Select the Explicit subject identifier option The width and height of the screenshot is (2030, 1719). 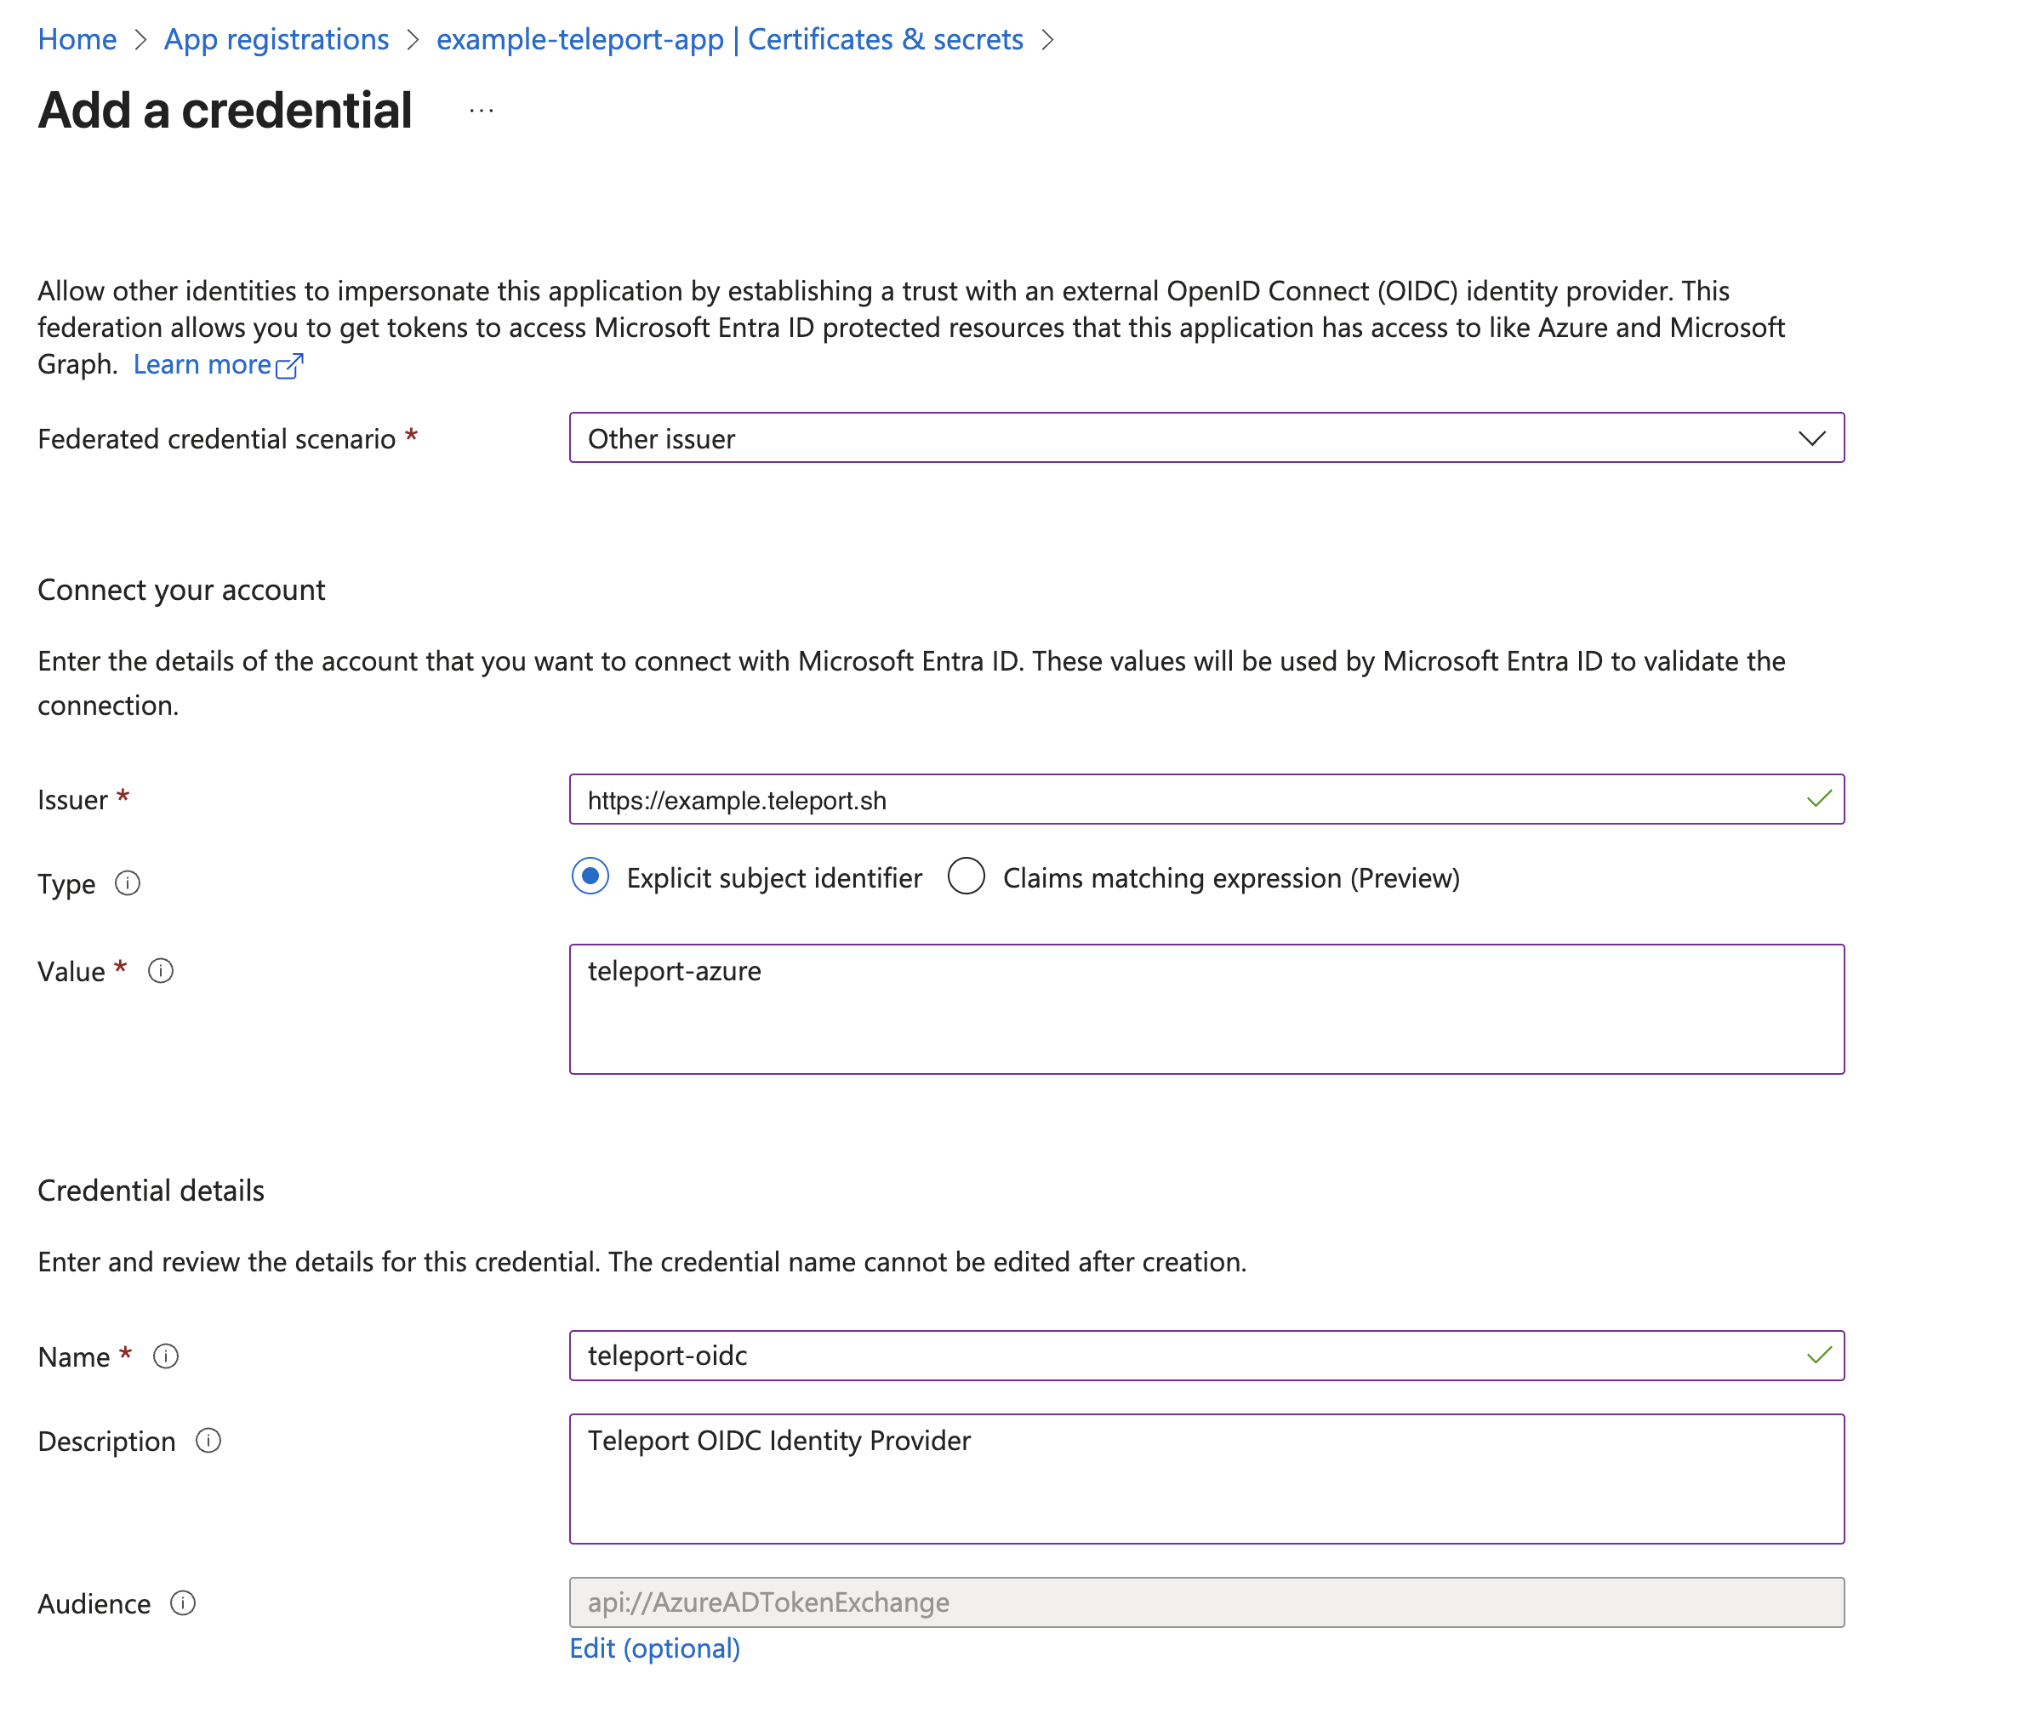[590, 877]
